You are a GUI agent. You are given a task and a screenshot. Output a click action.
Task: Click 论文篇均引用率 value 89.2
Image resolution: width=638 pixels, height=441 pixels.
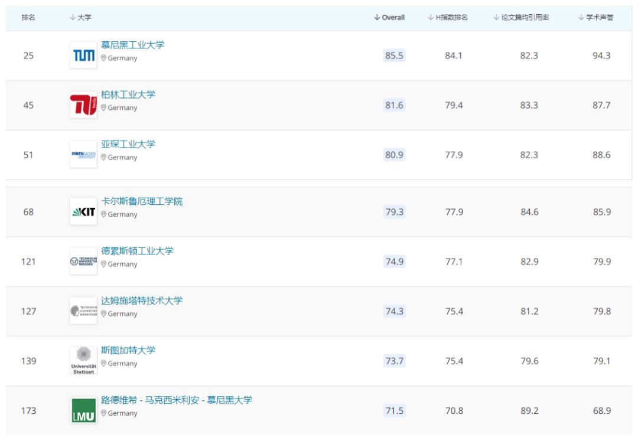pos(529,410)
